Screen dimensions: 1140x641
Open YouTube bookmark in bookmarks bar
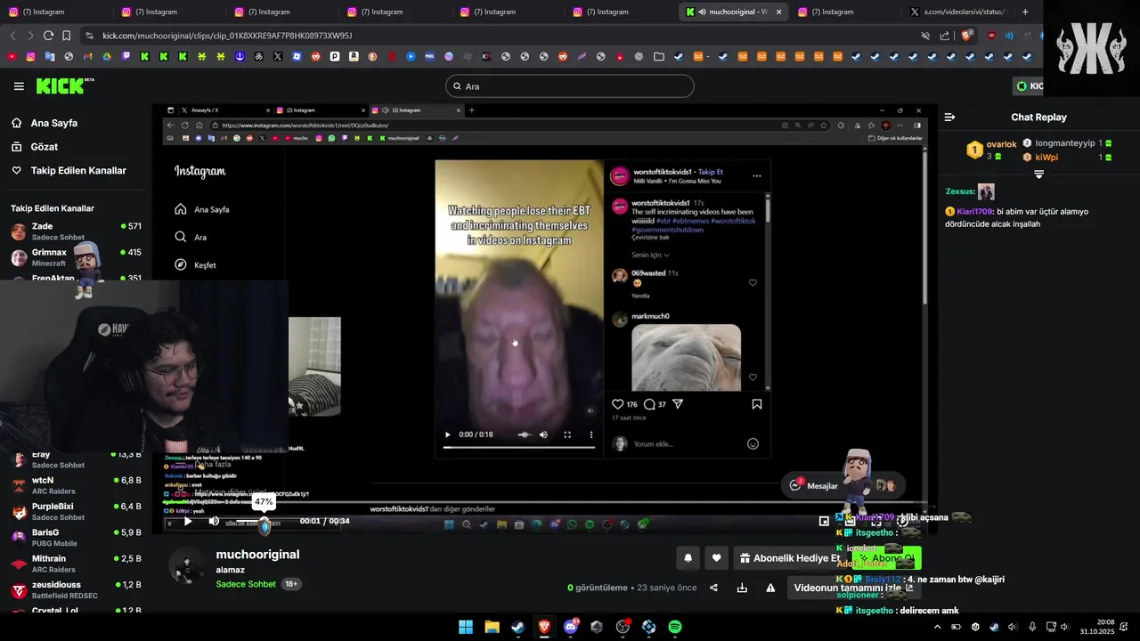[12, 56]
